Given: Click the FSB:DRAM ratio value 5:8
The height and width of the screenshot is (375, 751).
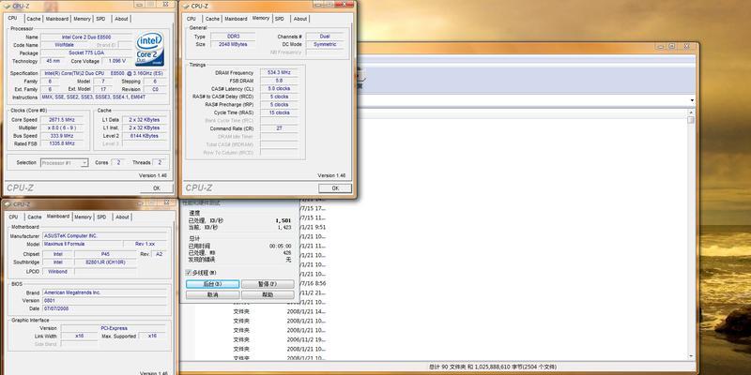Looking at the screenshot, I should pos(279,81).
